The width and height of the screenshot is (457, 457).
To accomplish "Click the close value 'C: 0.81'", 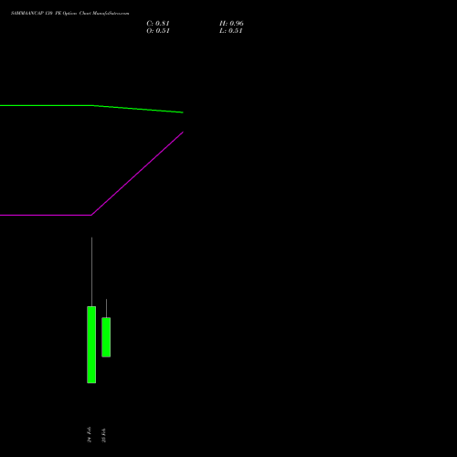I will click(158, 24).
